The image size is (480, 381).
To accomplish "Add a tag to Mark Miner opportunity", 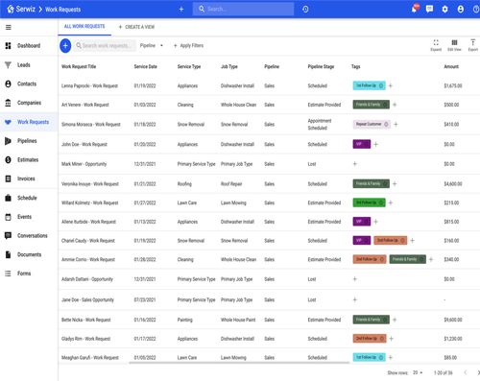I will click(354, 164).
